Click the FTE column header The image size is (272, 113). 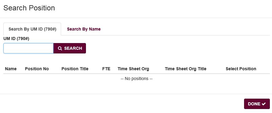[106, 69]
